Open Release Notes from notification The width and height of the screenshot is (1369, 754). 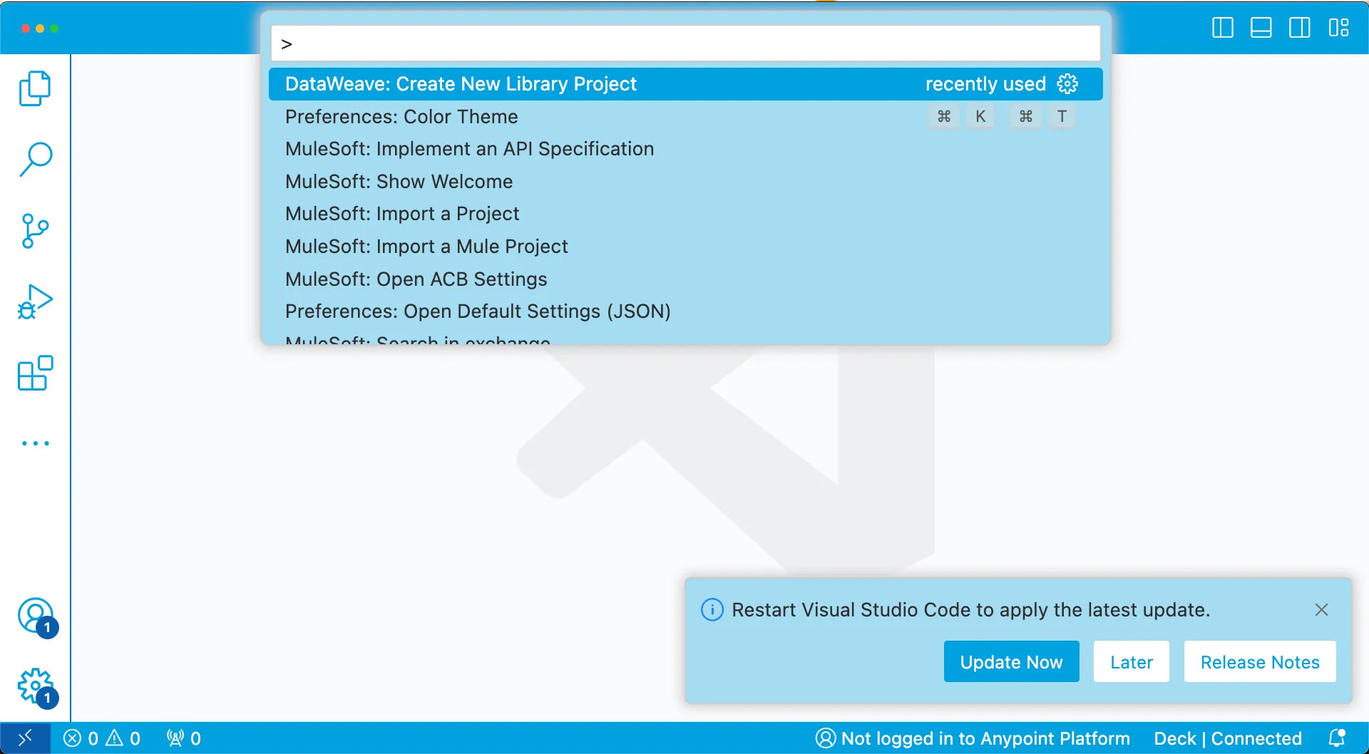click(x=1260, y=662)
